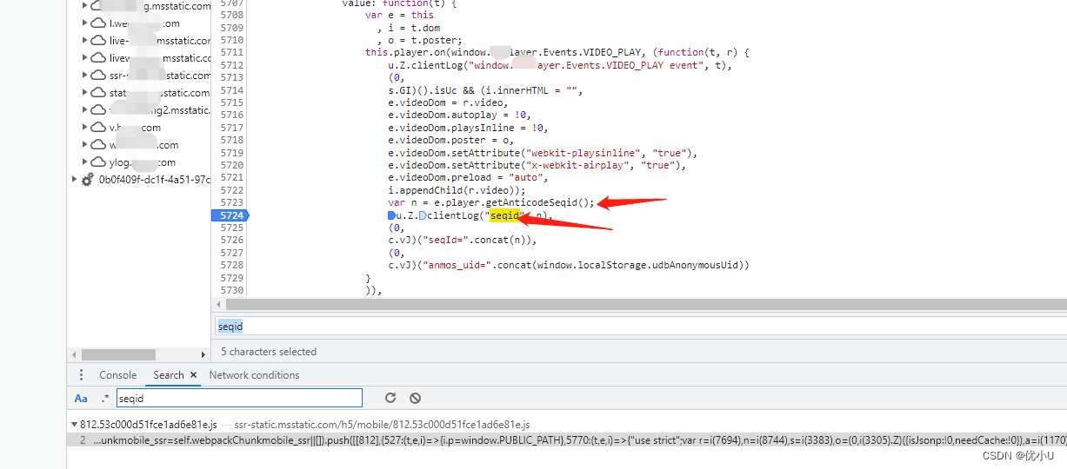
Task: Toggle the breakpoint on line 5724
Action: click(230, 215)
